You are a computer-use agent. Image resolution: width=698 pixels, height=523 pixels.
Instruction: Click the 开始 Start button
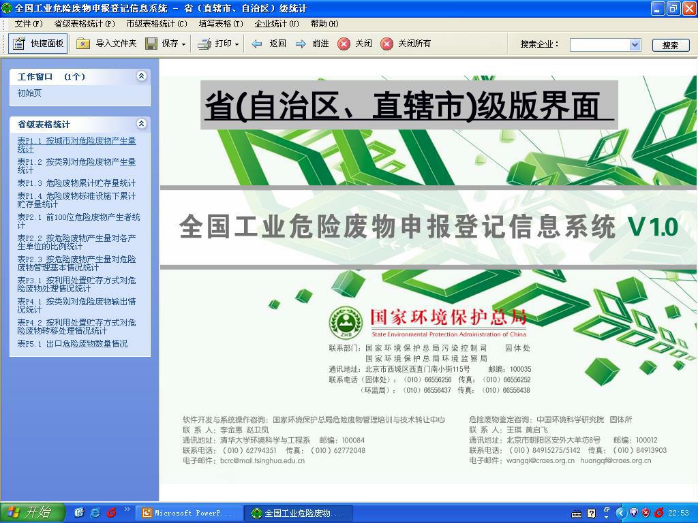pos(32,513)
